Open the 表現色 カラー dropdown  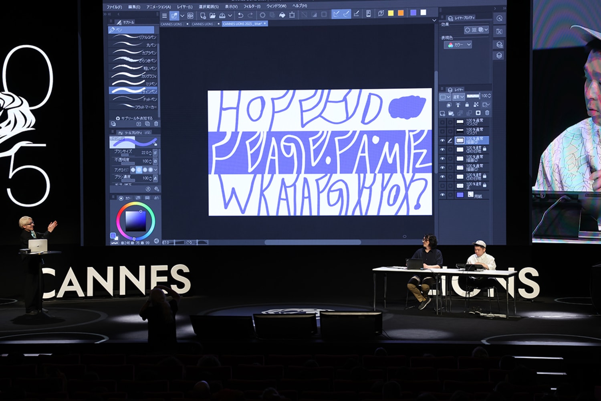coord(458,45)
